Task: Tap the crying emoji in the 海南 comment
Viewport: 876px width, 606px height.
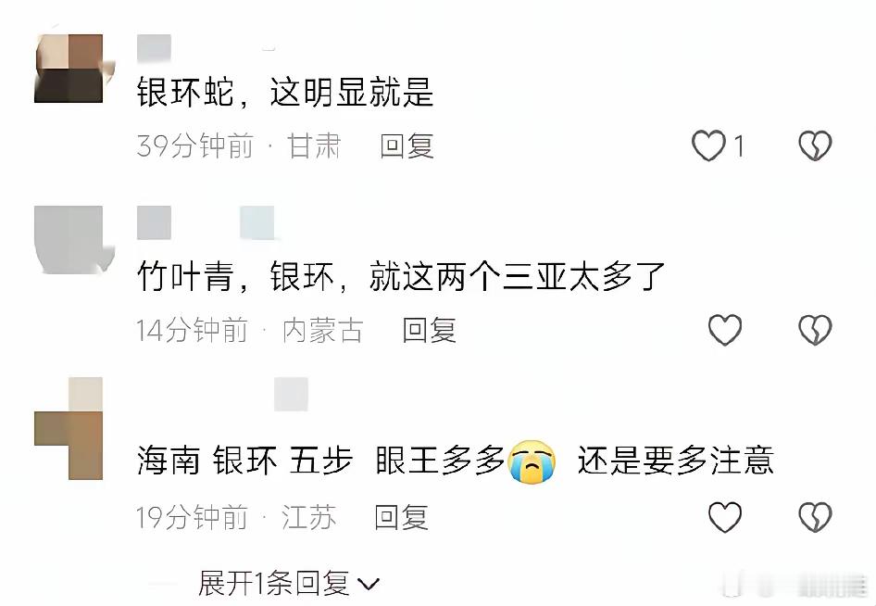Action: pos(532,461)
